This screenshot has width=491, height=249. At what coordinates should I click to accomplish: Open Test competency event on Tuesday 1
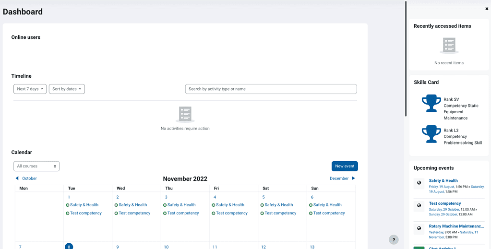click(x=86, y=213)
